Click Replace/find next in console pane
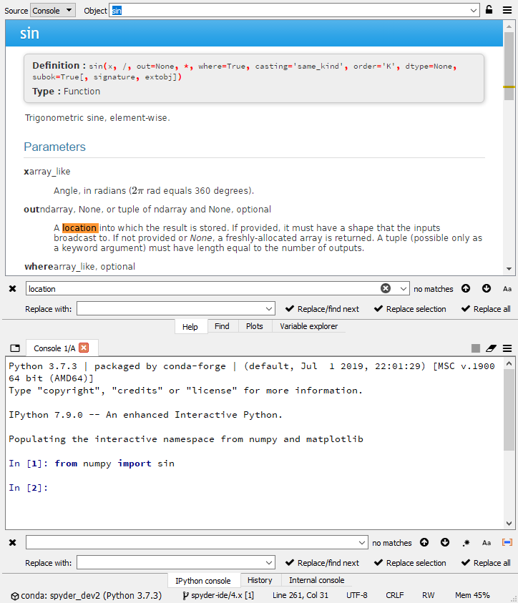Screen dimensions: 518x603 click(x=322, y=563)
